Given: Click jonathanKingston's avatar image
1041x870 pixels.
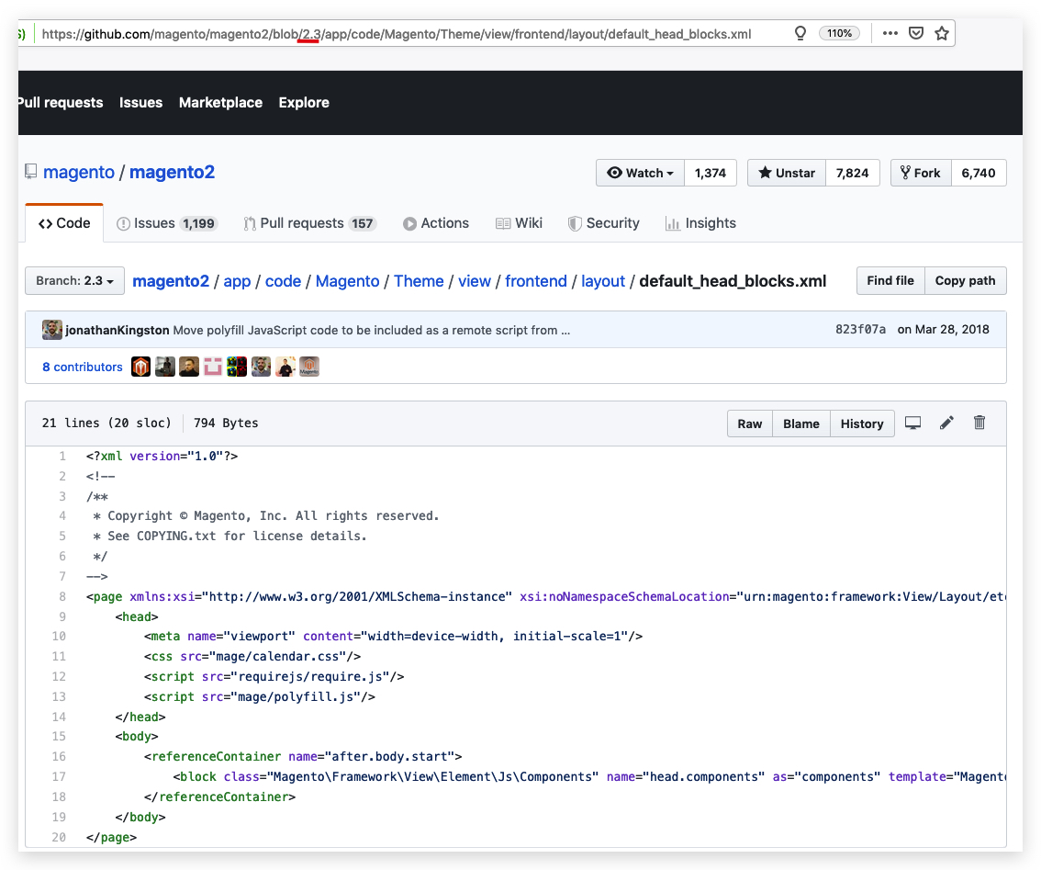Looking at the screenshot, I should coord(51,330).
